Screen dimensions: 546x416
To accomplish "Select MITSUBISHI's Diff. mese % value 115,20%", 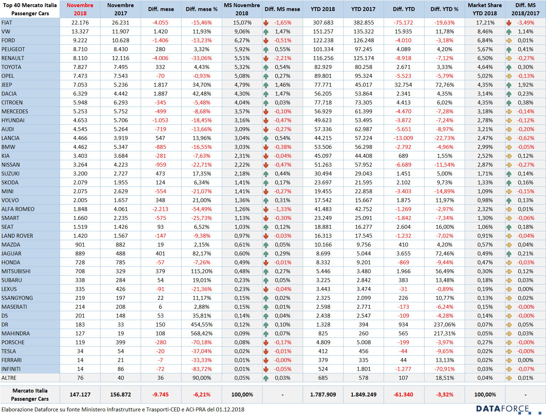I will (202, 271).
